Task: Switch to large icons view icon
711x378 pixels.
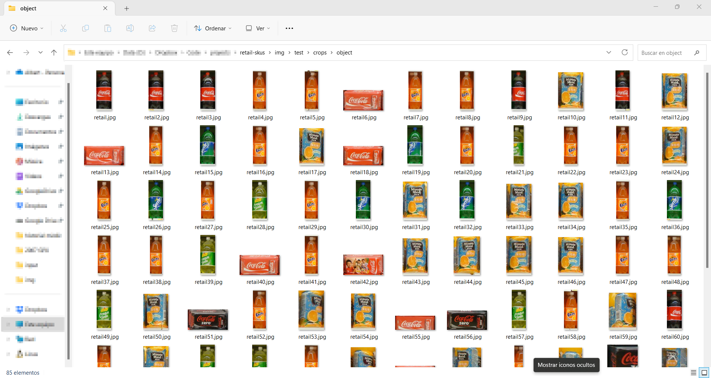Action: (x=704, y=372)
